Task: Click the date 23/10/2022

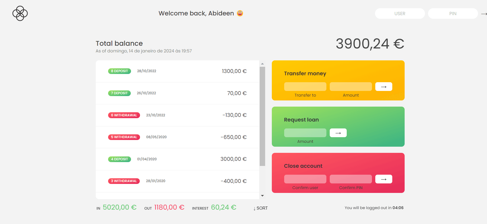Action: click(x=155, y=115)
